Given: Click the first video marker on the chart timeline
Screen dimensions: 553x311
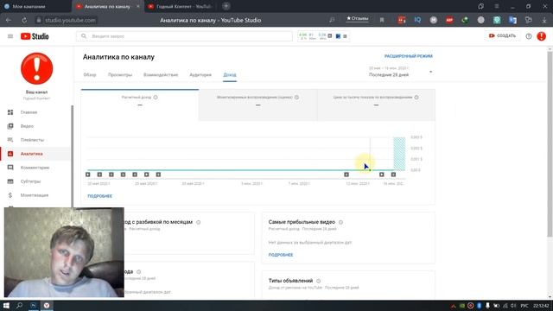Looking at the screenshot, I should click(x=88, y=175).
